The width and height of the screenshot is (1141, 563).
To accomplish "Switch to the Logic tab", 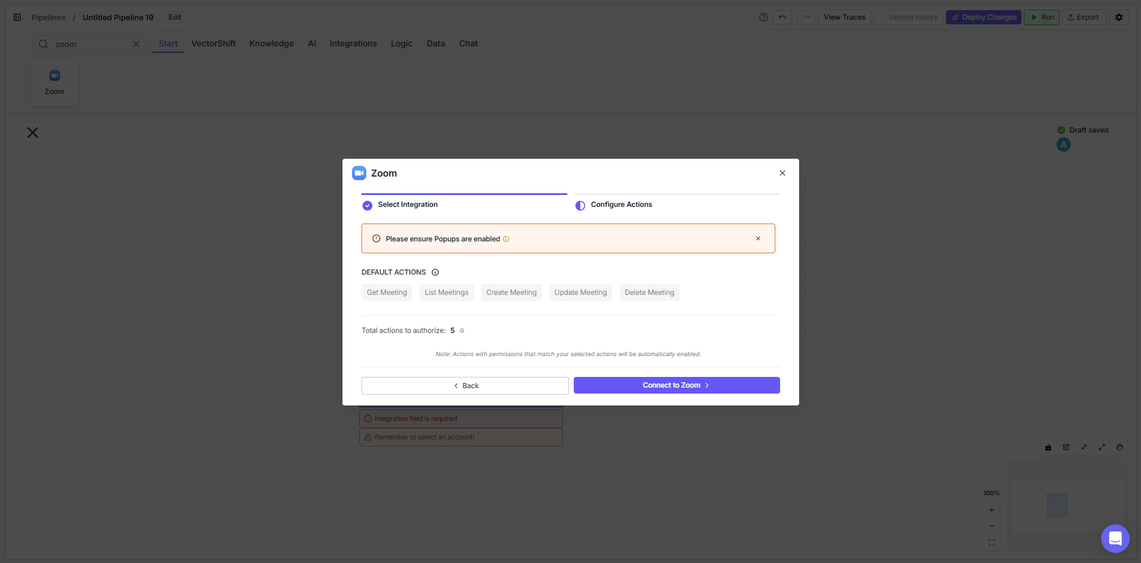I will 401,43.
